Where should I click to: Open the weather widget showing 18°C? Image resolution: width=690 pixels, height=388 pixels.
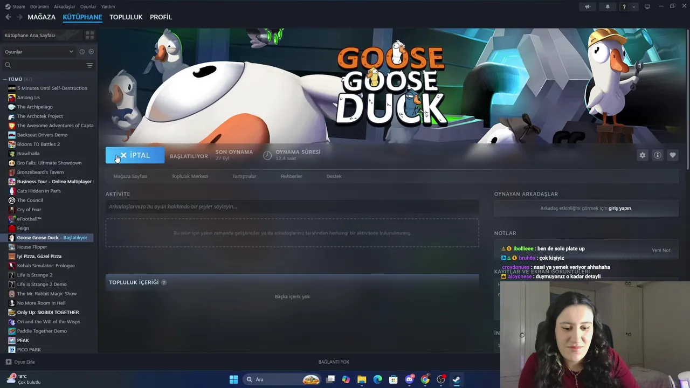(x=24, y=379)
